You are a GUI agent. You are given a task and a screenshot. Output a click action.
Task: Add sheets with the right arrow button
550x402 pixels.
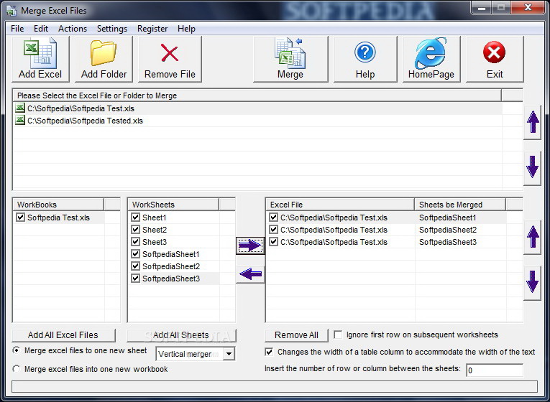pyautogui.click(x=250, y=245)
